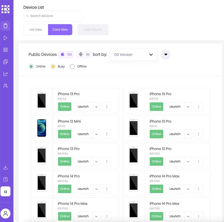Screen dimensions: 224x222
Task: Launch the iPhone 12 Mini device
Action: coord(83,134)
